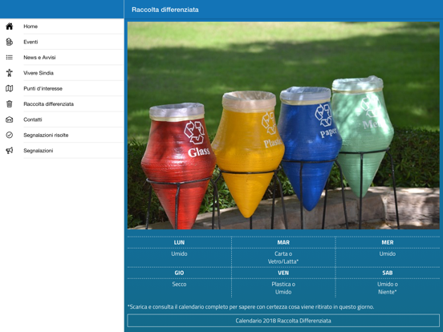Click the Raccolta differenziata trash bin icon
This screenshot has height=332, width=443.
pos(10,104)
